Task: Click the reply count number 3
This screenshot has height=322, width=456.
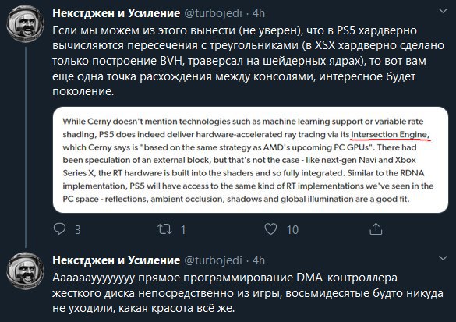Action: [x=78, y=230]
